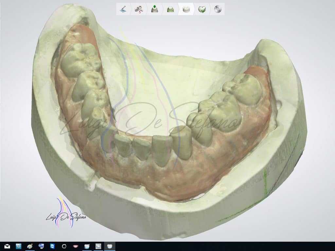Open the sectioning step with scissors icon
The image size is (335, 251).
click(139, 9)
